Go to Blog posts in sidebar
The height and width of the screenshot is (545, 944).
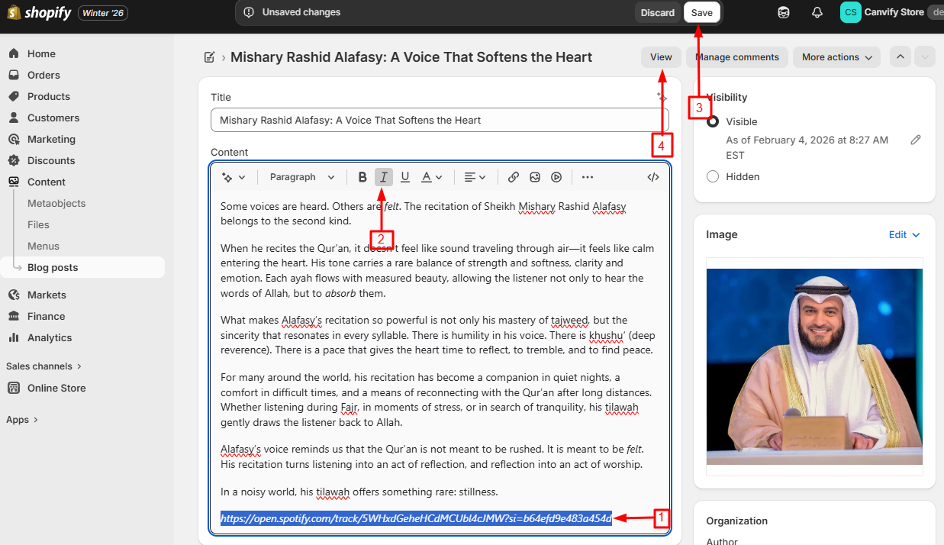click(x=53, y=267)
